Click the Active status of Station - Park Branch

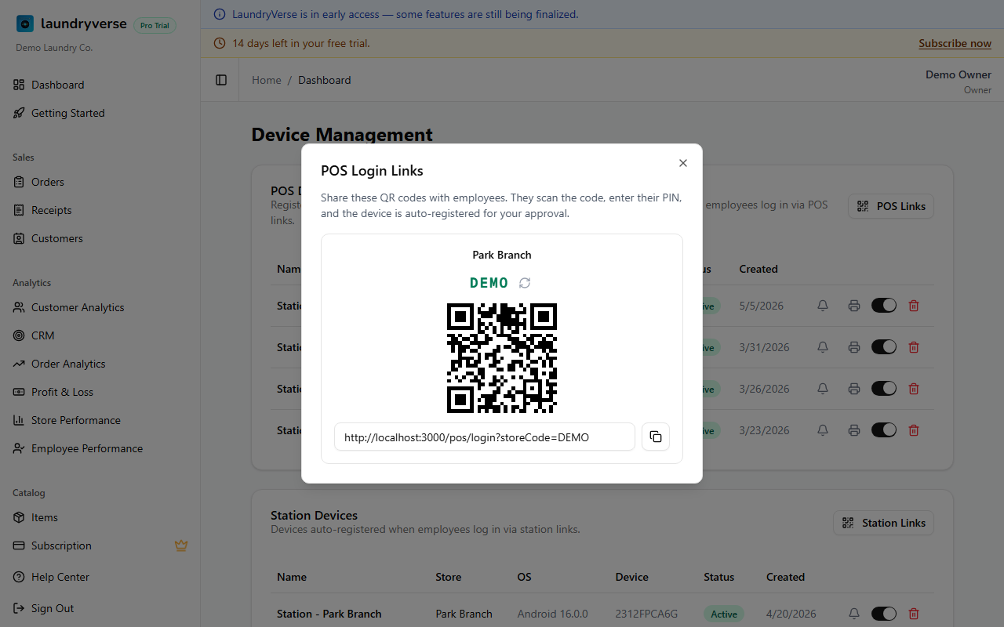tap(723, 614)
